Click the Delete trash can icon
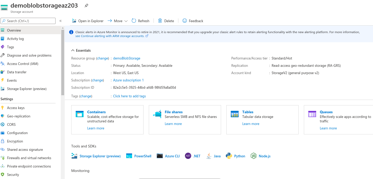The image size is (373, 179). [160, 21]
